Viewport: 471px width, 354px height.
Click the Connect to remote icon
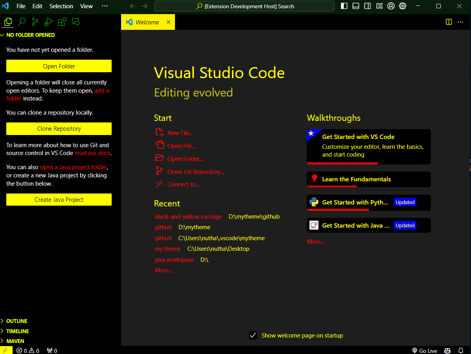point(159,183)
